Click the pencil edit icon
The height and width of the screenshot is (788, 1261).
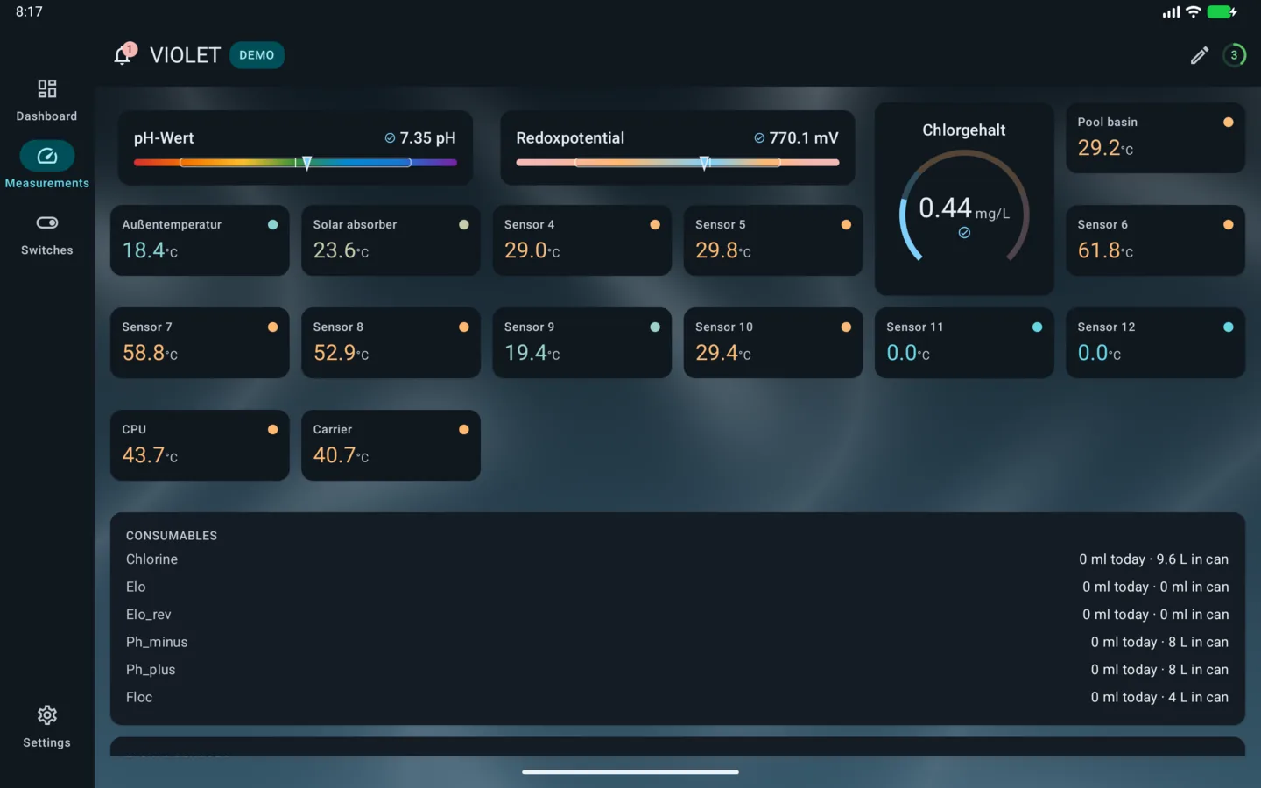tap(1199, 55)
